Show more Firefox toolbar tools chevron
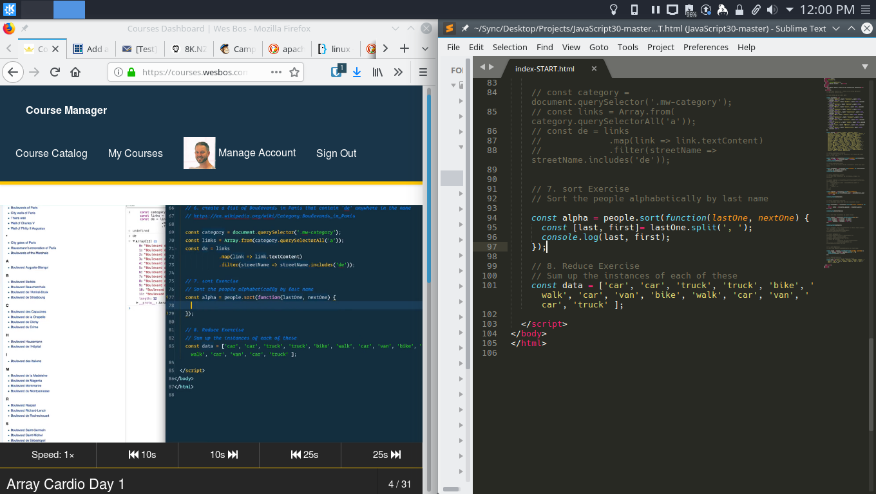Screen dimensions: 876x494 click(x=398, y=72)
